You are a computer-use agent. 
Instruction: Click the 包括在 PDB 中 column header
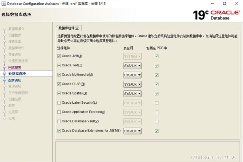157,48
